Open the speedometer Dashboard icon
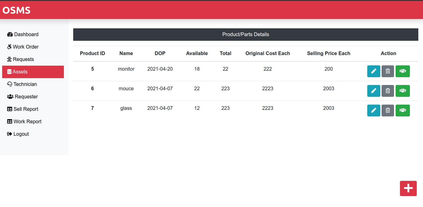The width and height of the screenshot is (423, 207). pyautogui.click(x=10, y=34)
